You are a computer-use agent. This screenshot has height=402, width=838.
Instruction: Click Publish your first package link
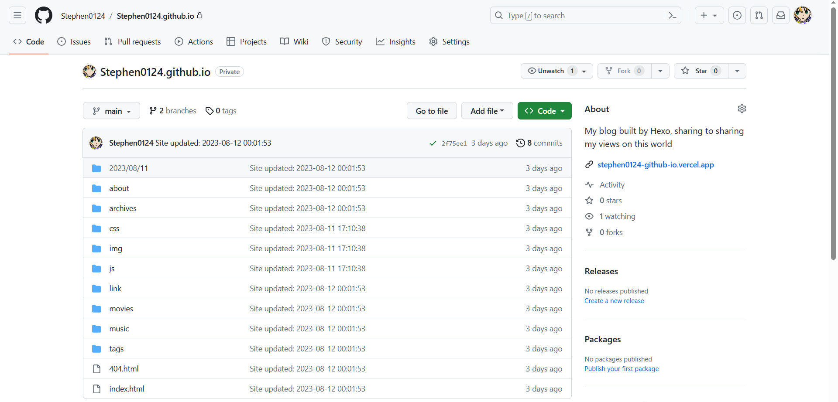point(622,369)
